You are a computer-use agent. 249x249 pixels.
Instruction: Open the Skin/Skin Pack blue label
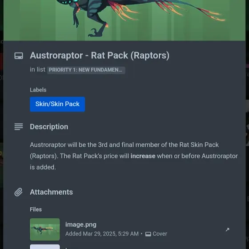point(57,104)
